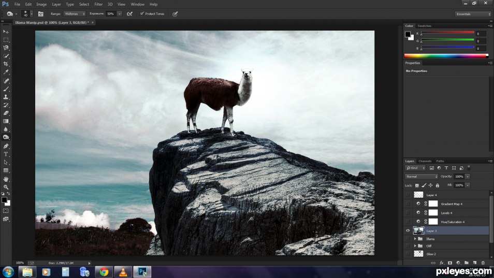Select the Crop tool
Viewport: 494px width, 278px height.
click(6, 64)
